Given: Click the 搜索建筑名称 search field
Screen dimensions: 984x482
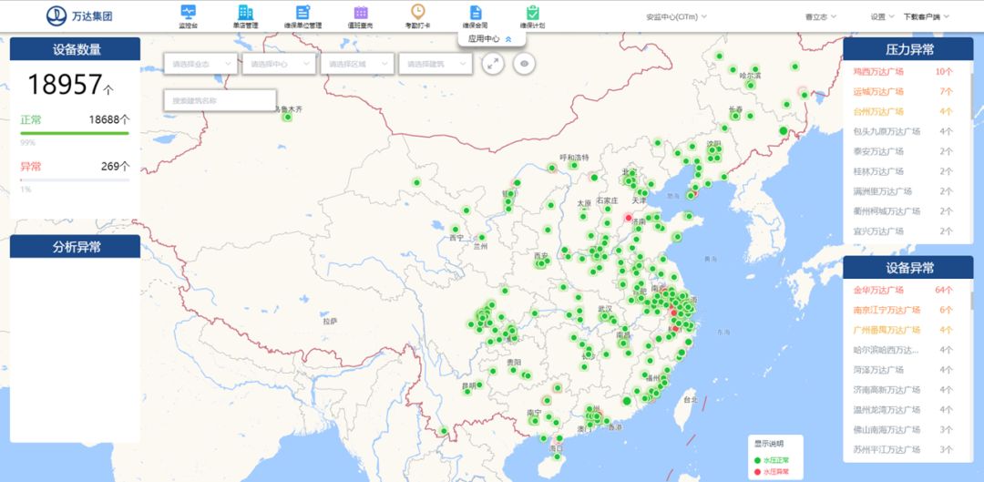Looking at the screenshot, I should coord(219,100).
